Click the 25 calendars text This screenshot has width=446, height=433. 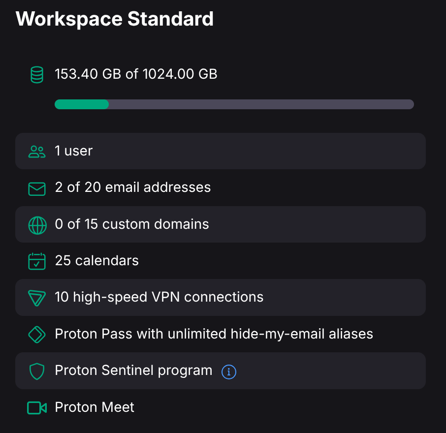coord(96,261)
